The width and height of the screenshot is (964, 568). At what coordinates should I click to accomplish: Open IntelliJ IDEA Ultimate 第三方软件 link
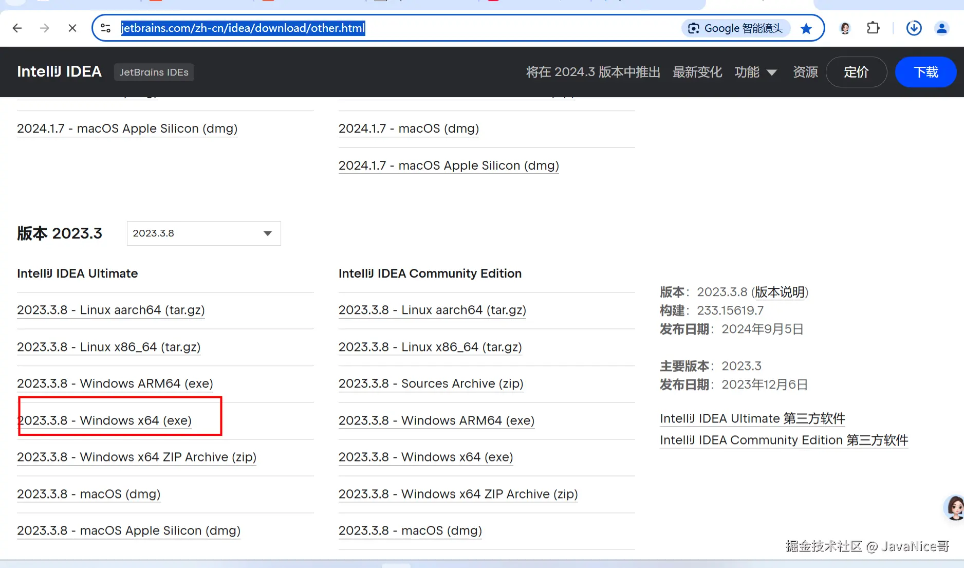(x=753, y=418)
